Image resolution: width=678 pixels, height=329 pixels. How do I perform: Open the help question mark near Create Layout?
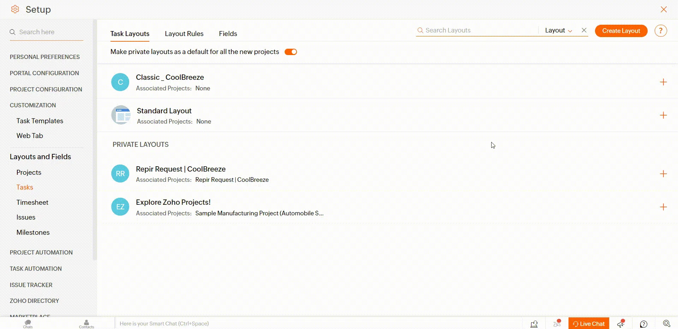point(660,31)
